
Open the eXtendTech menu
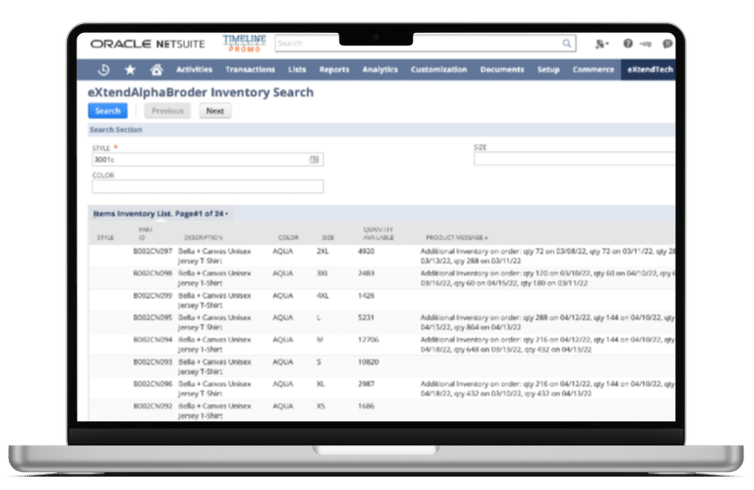click(x=649, y=70)
